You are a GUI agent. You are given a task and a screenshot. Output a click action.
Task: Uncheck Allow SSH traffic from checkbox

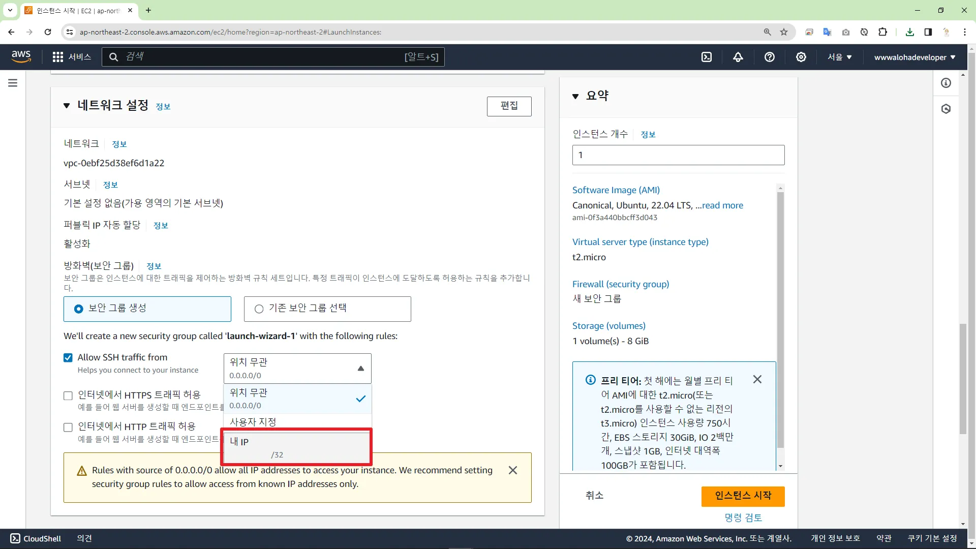(68, 358)
